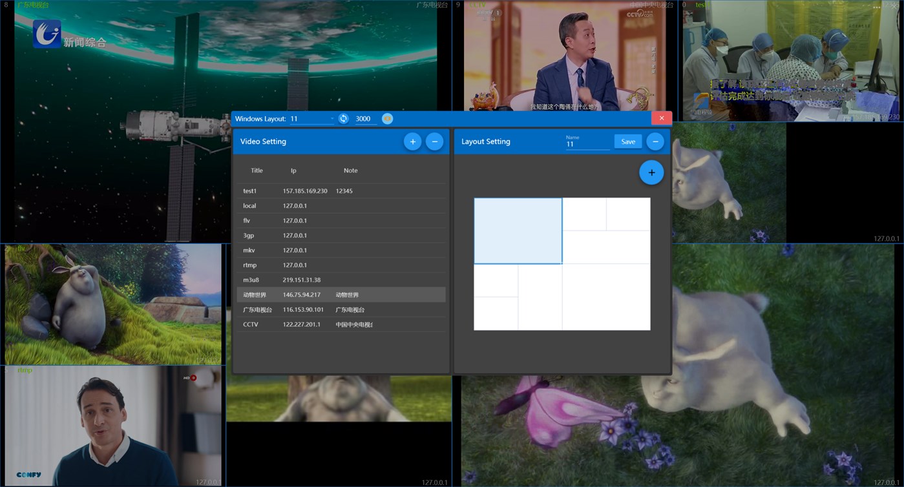Select the rtmp row in video list
904x487 pixels.
[x=341, y=265]
